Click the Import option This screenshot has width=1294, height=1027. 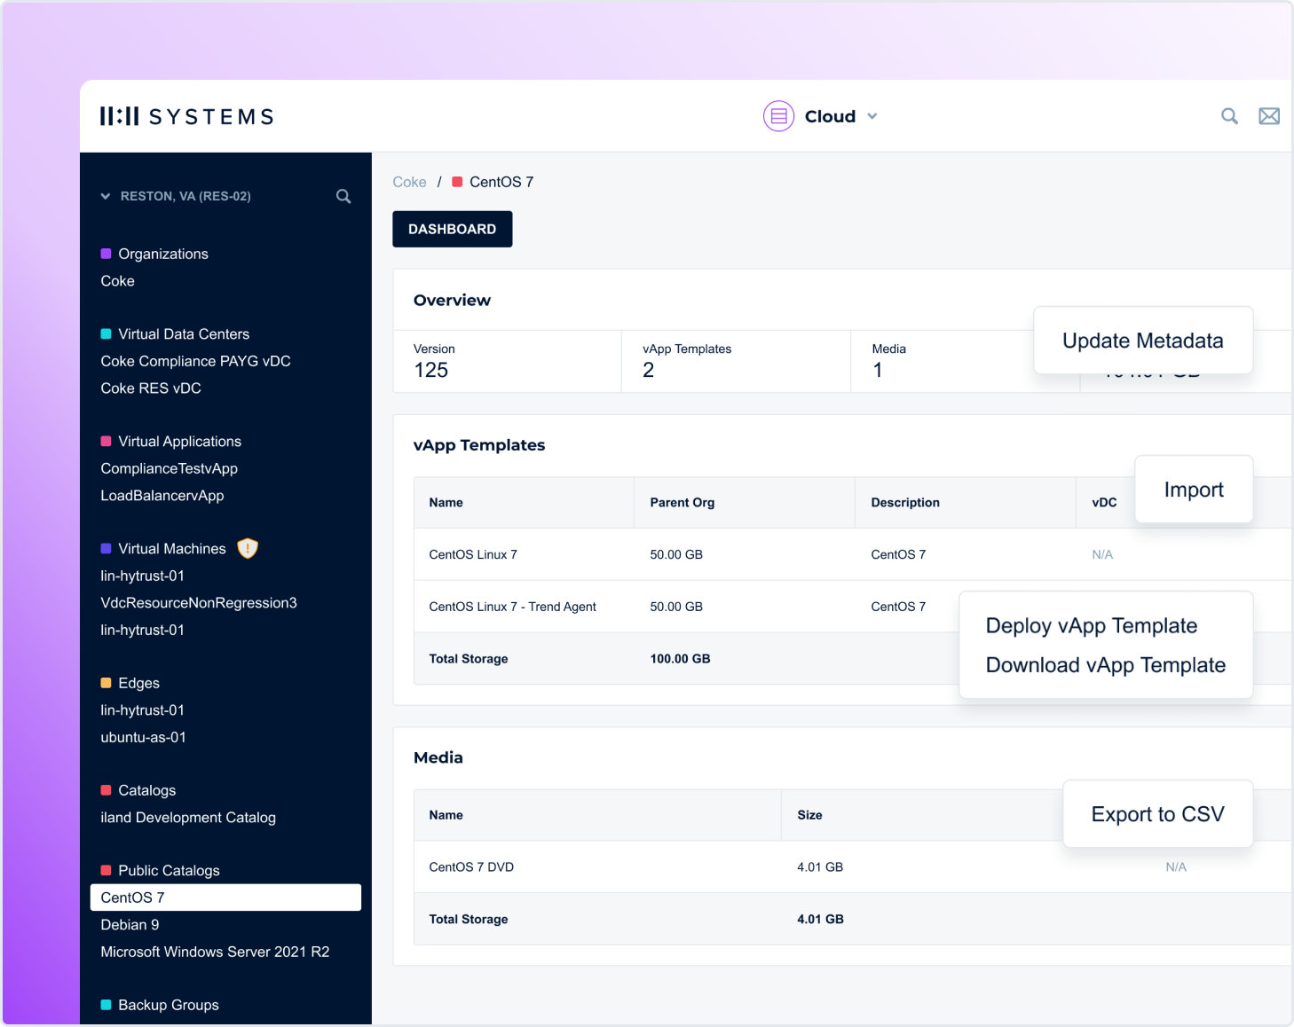click(1193, 490)
